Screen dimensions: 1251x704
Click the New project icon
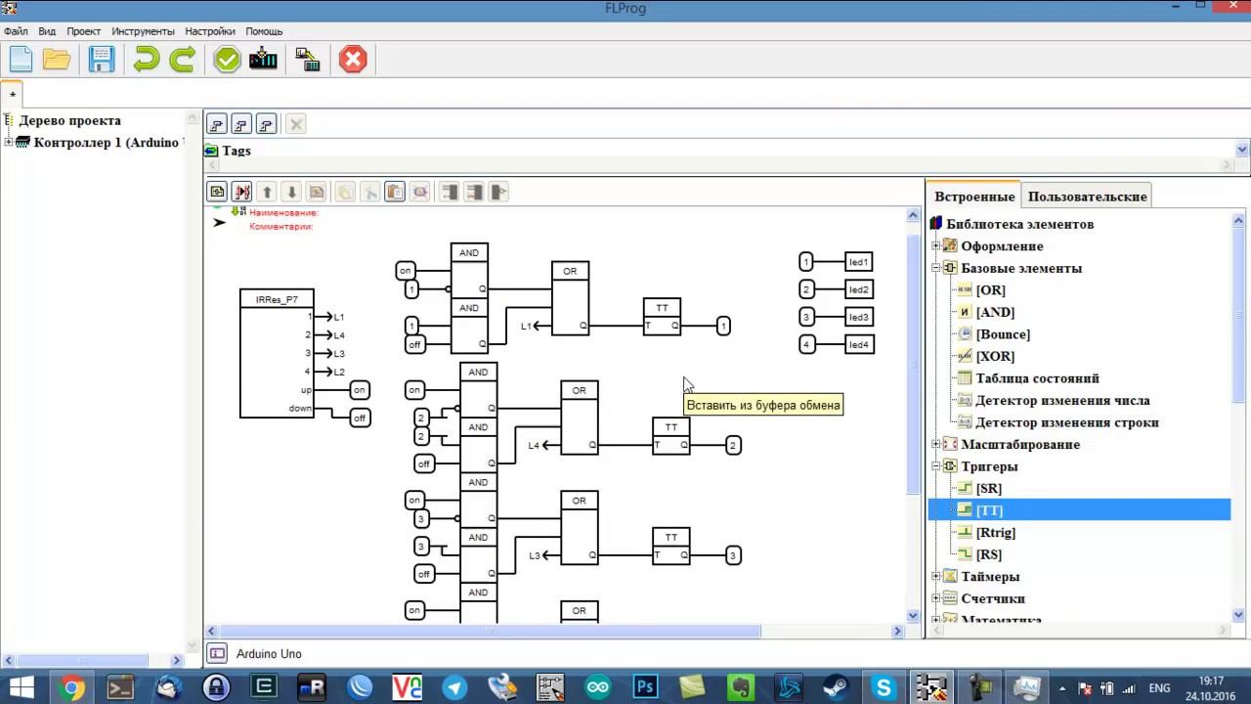21,59
